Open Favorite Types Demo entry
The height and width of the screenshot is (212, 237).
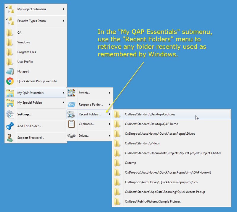(36, 21)
